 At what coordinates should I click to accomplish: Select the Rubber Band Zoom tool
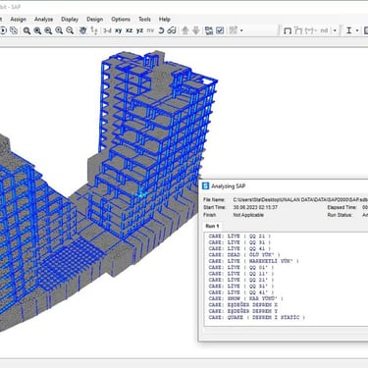[x=26, y=30]
